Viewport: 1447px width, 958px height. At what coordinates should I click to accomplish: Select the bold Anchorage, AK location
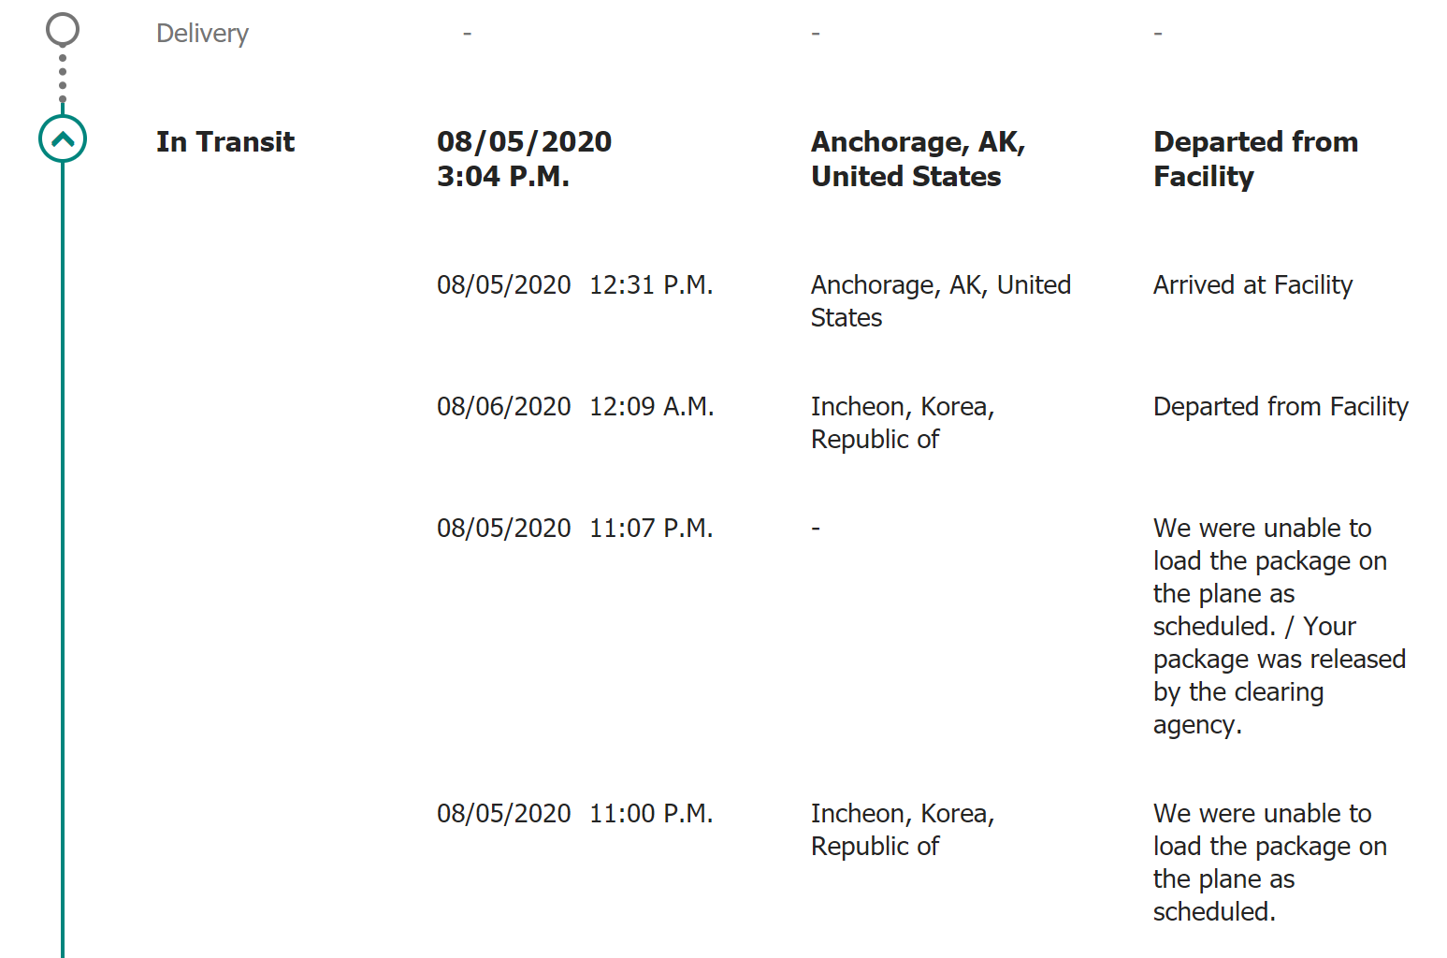click(918, 159)
